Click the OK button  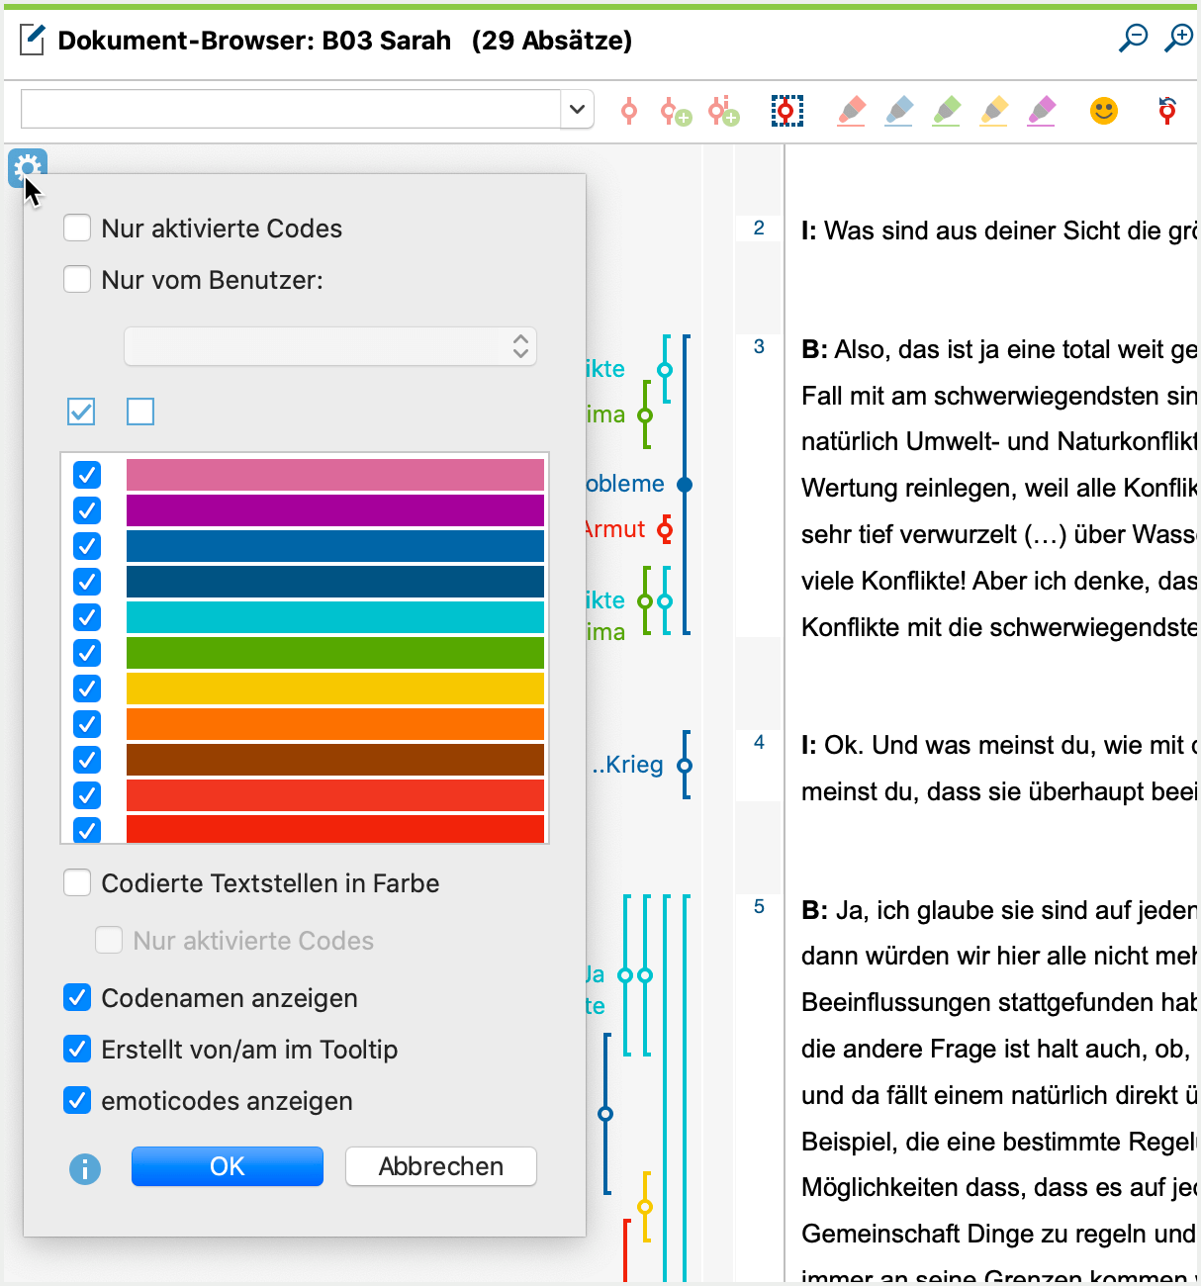[x=227, y=1166]
